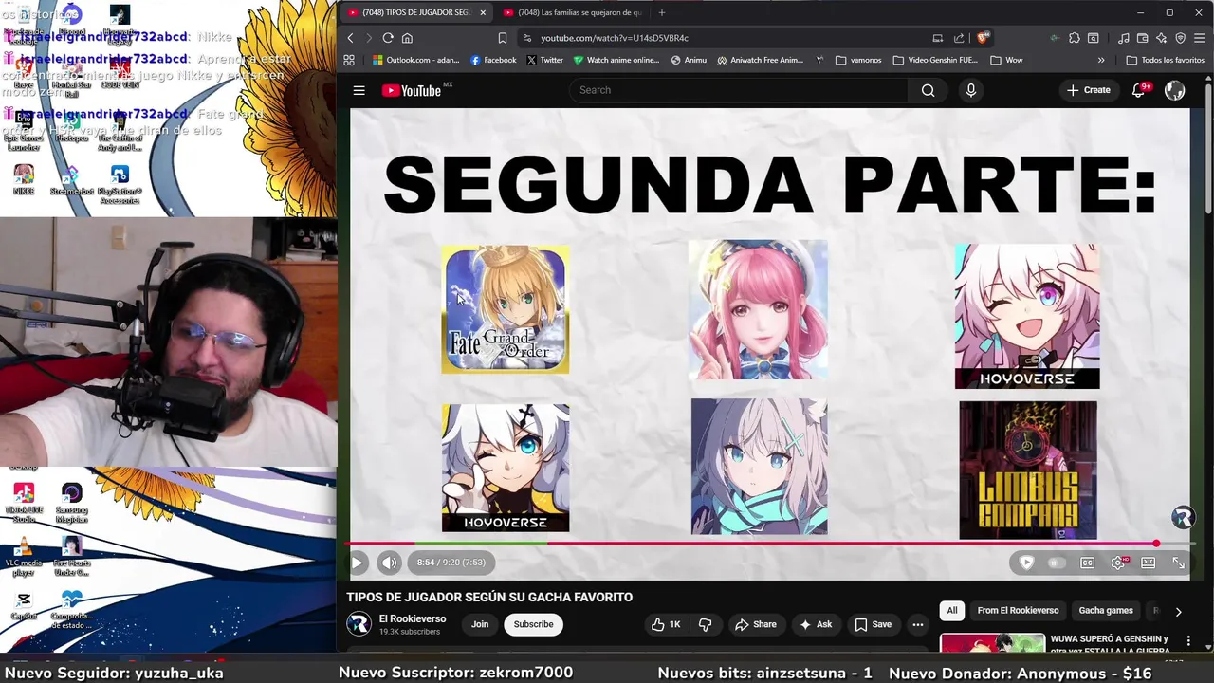Go to the YouTube home logo
Screen dimensions: 1214x683
pos(412,90)
